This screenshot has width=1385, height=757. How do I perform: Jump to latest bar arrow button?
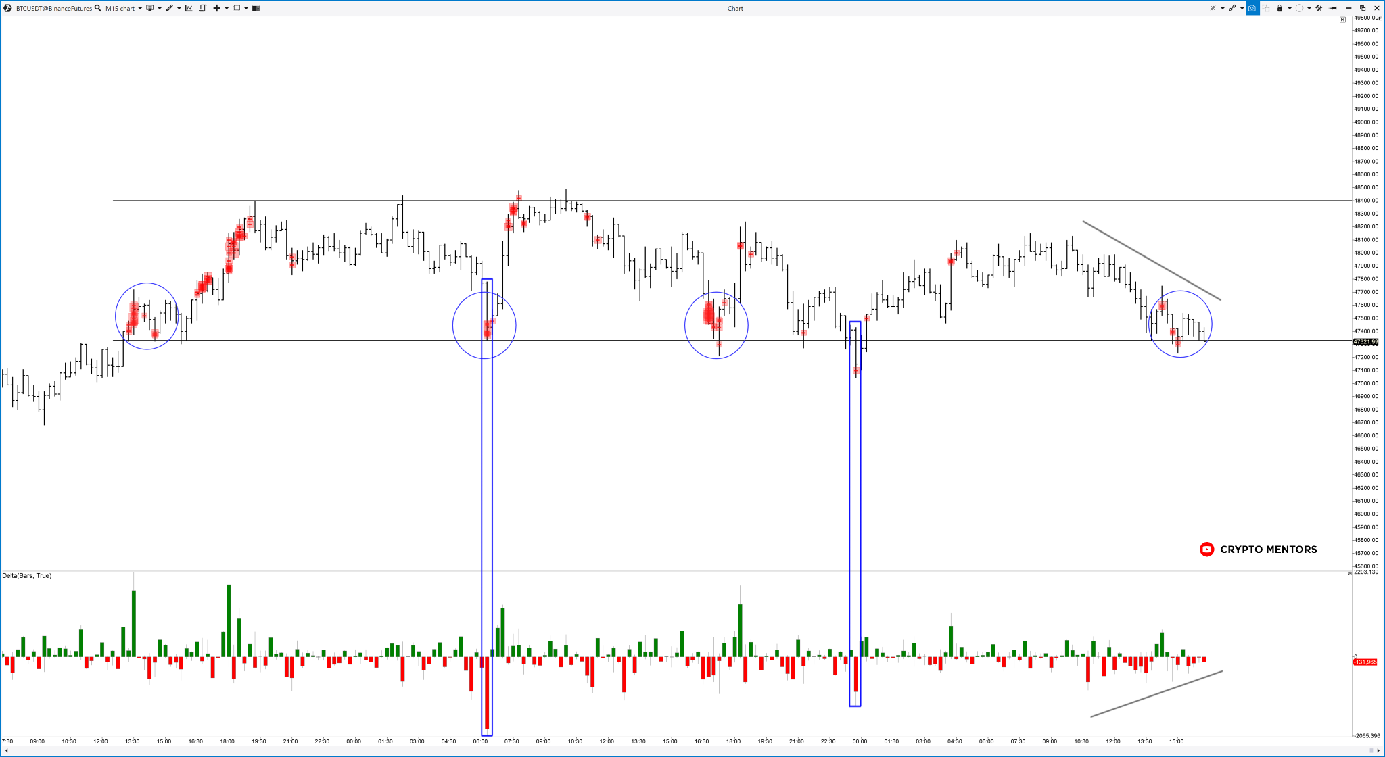1342,20
